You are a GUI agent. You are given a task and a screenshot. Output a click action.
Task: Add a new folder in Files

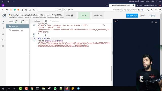tap(23, 21)
